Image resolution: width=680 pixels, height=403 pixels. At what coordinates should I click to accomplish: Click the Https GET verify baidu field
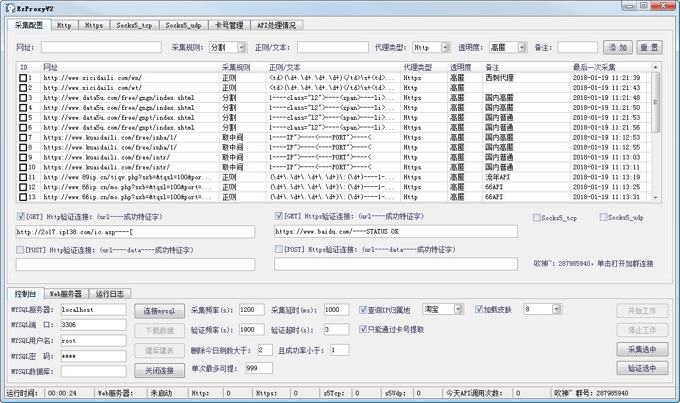396,232
